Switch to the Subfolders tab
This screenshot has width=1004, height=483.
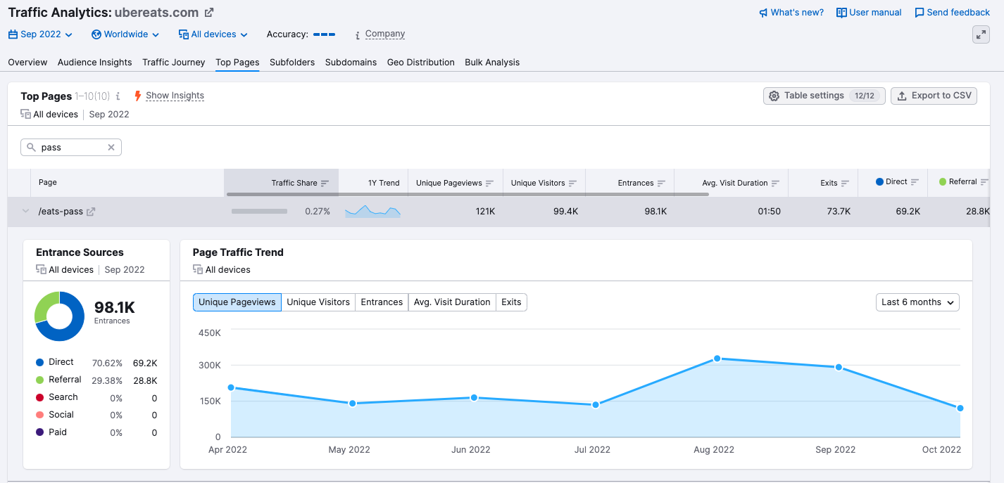tap(292, 63)
